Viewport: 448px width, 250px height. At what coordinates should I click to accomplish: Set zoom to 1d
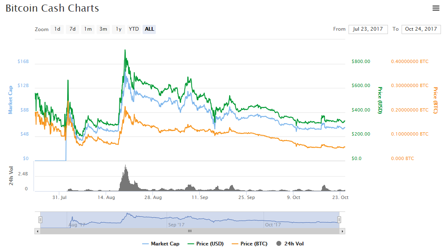(57, 29)
